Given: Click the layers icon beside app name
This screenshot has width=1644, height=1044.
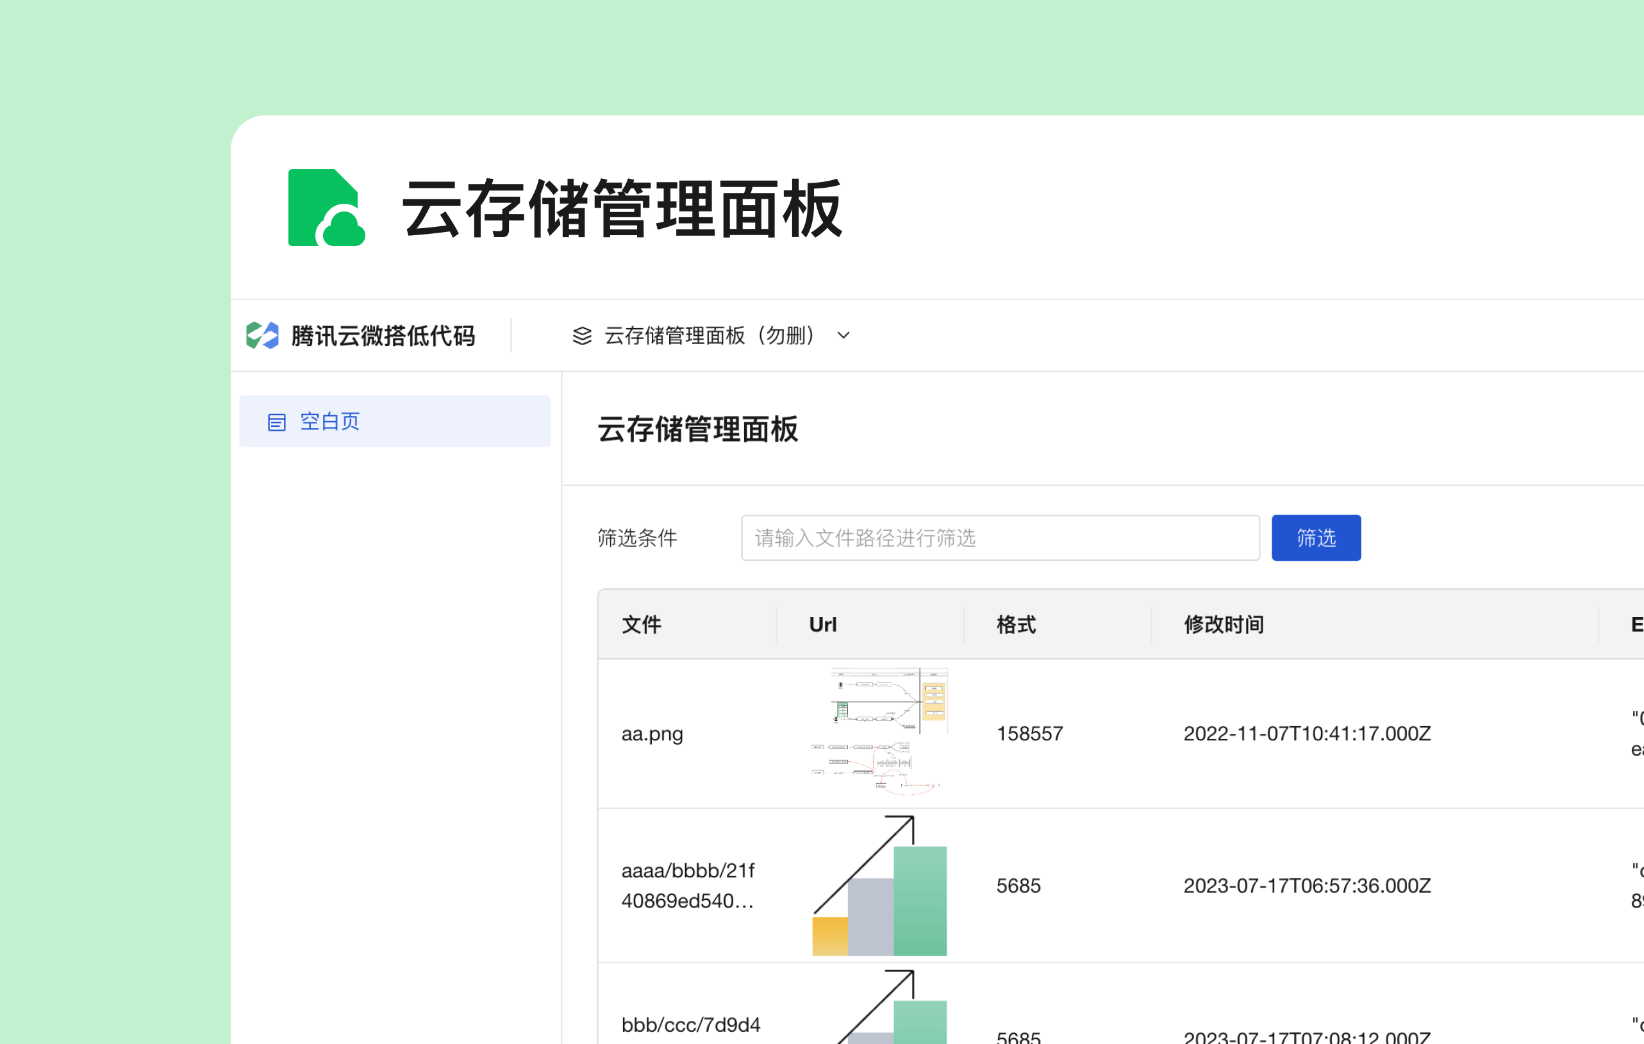Looking at the screenshot, I should coord(582,335).
